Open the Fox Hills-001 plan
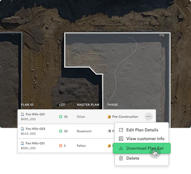 (x=35, y=114)
